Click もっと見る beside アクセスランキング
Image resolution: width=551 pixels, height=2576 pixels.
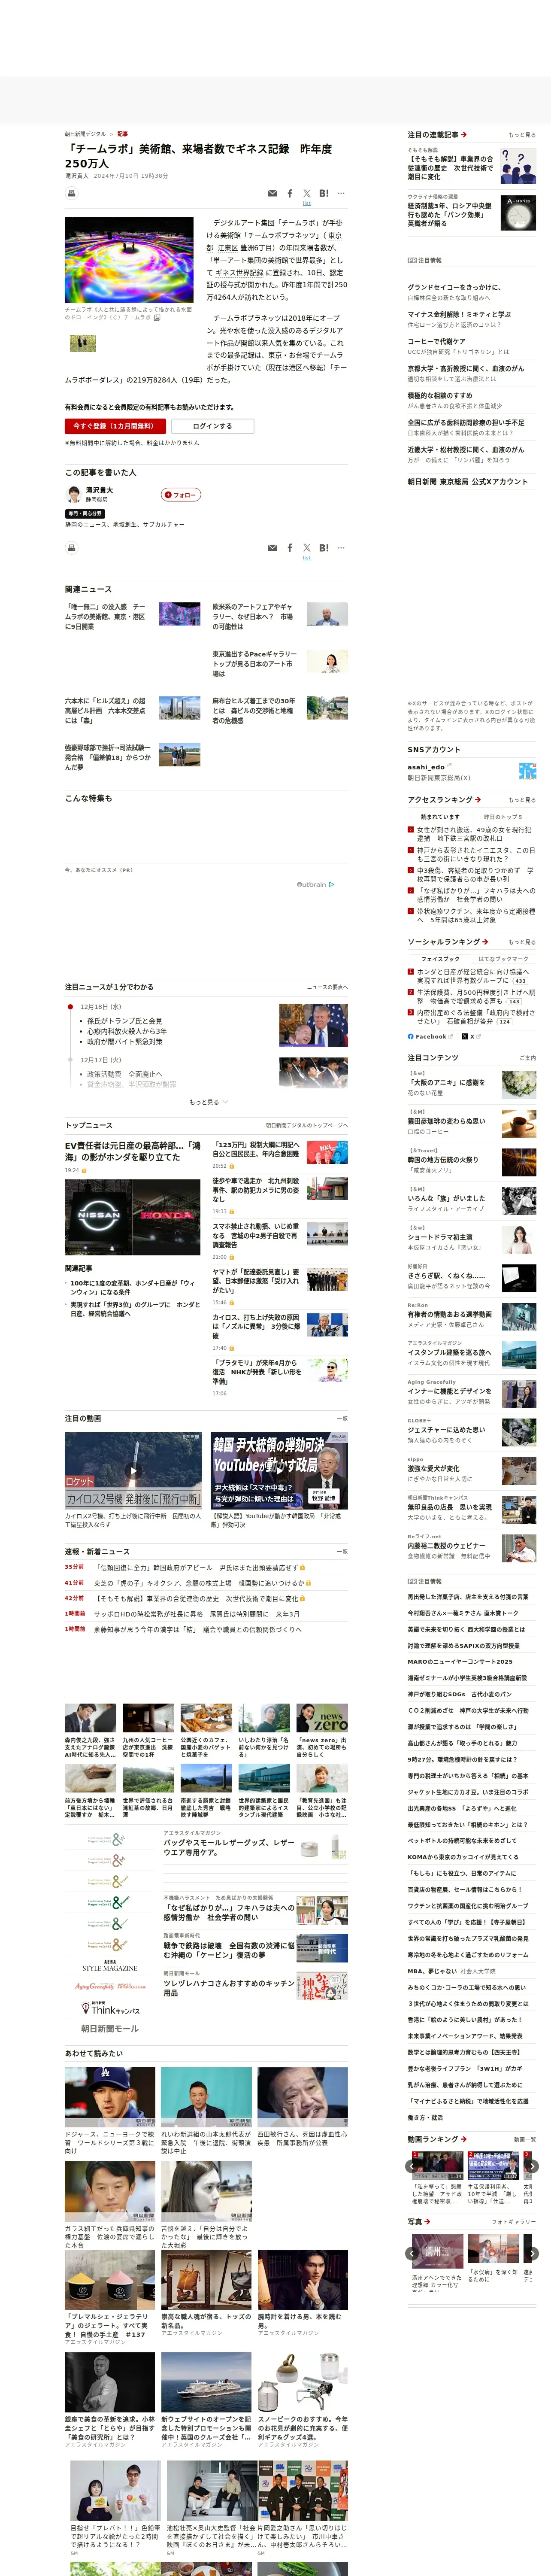(522, 800)
